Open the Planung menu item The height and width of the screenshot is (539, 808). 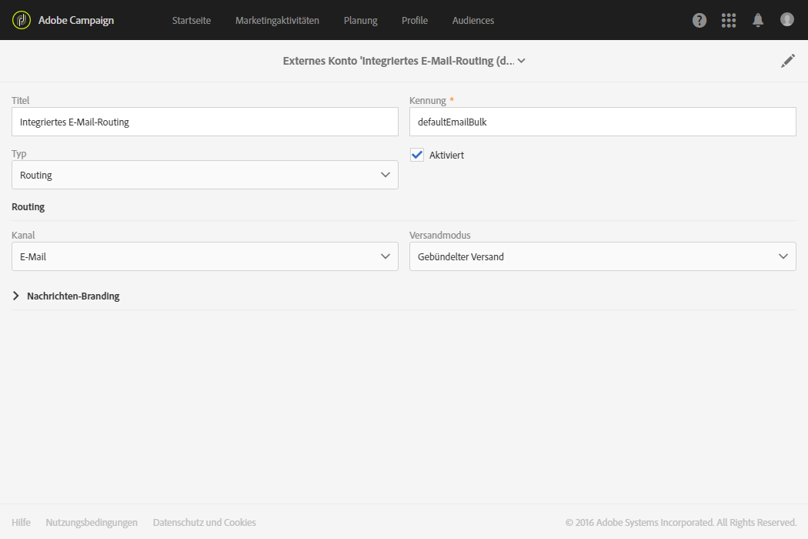pyautogui.click(x=360, y=21)
